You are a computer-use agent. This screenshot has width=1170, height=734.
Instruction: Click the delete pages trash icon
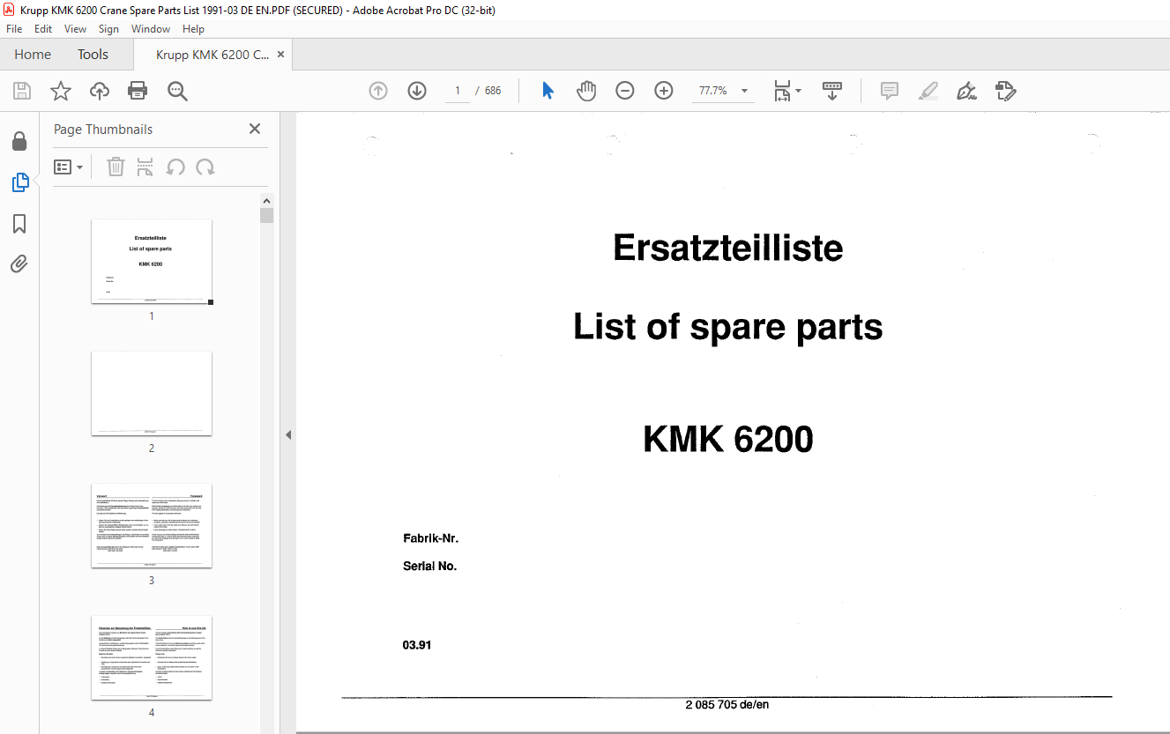point(116,167)
